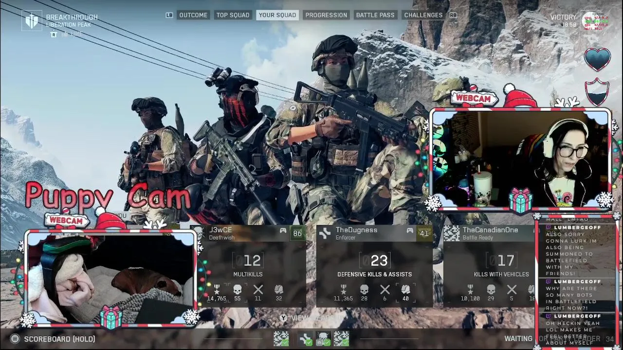
Task: Click J3wCE's 12 MULTIKILLS stat
Action: coord(248,265)
